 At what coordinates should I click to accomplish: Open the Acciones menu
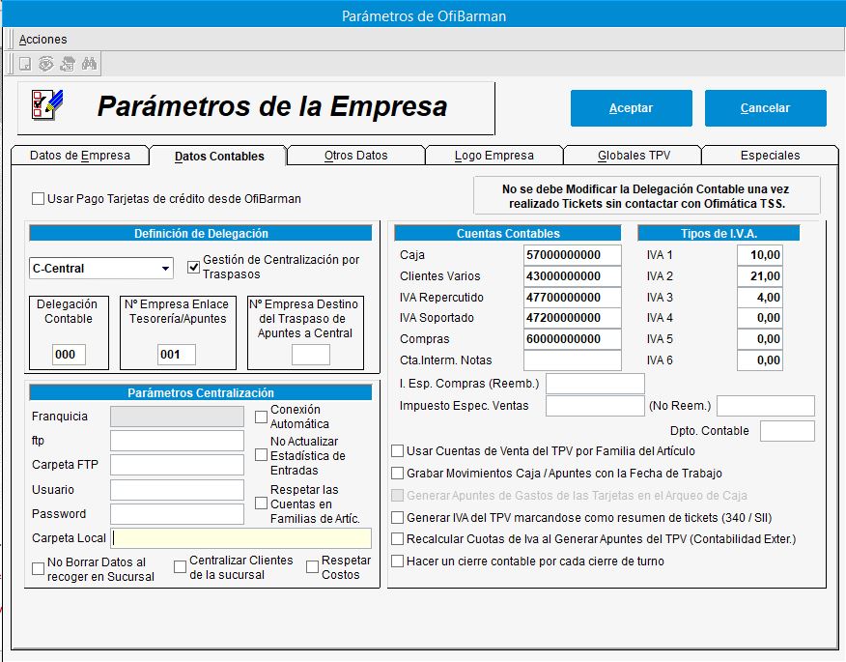[42, 40]
